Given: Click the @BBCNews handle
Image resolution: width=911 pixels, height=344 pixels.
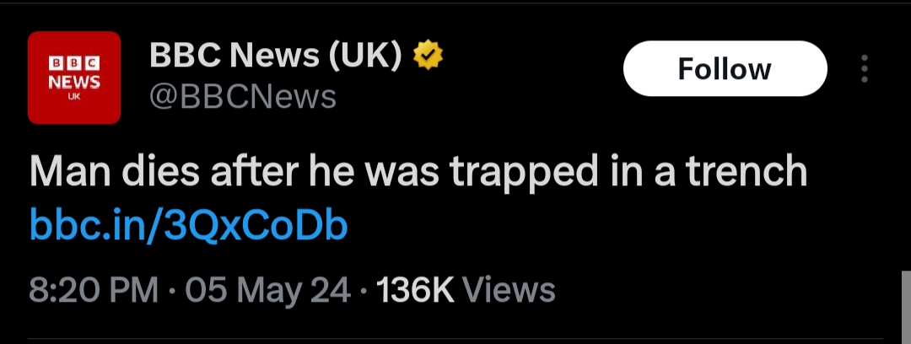Looking at the screenshot, I should [243, 97].
